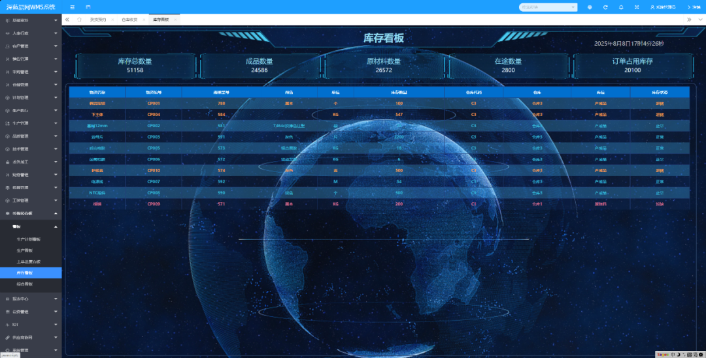Screen dimensions: 706x358
Task: Click table cell CP009
Action: pyautogui.click(x=154, y=204)
